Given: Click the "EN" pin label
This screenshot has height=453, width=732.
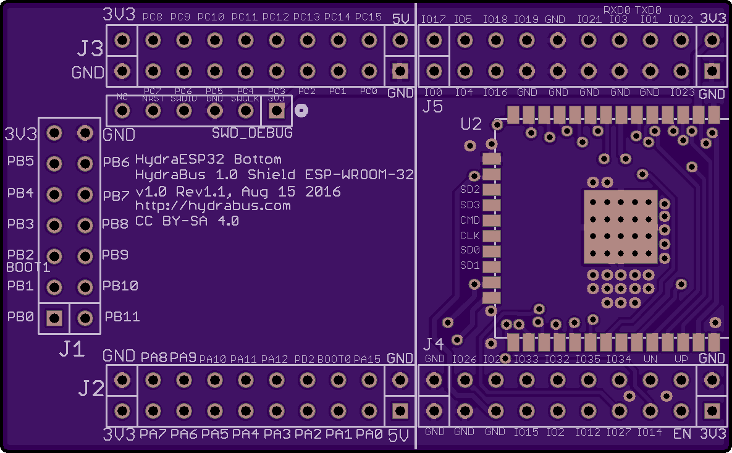Looking at the screenshot, I should [682, 434].
